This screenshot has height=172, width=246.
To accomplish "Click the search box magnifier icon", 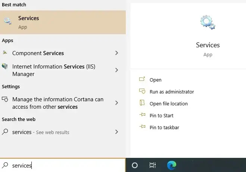I will click(5, 165).
